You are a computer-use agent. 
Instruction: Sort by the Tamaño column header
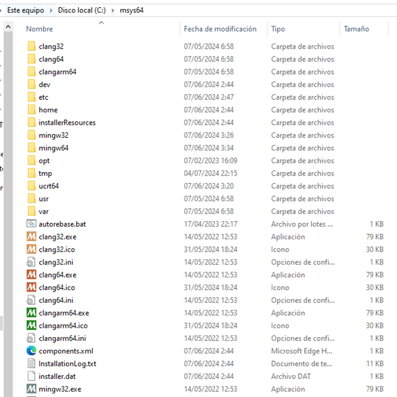tap(356, 29)
